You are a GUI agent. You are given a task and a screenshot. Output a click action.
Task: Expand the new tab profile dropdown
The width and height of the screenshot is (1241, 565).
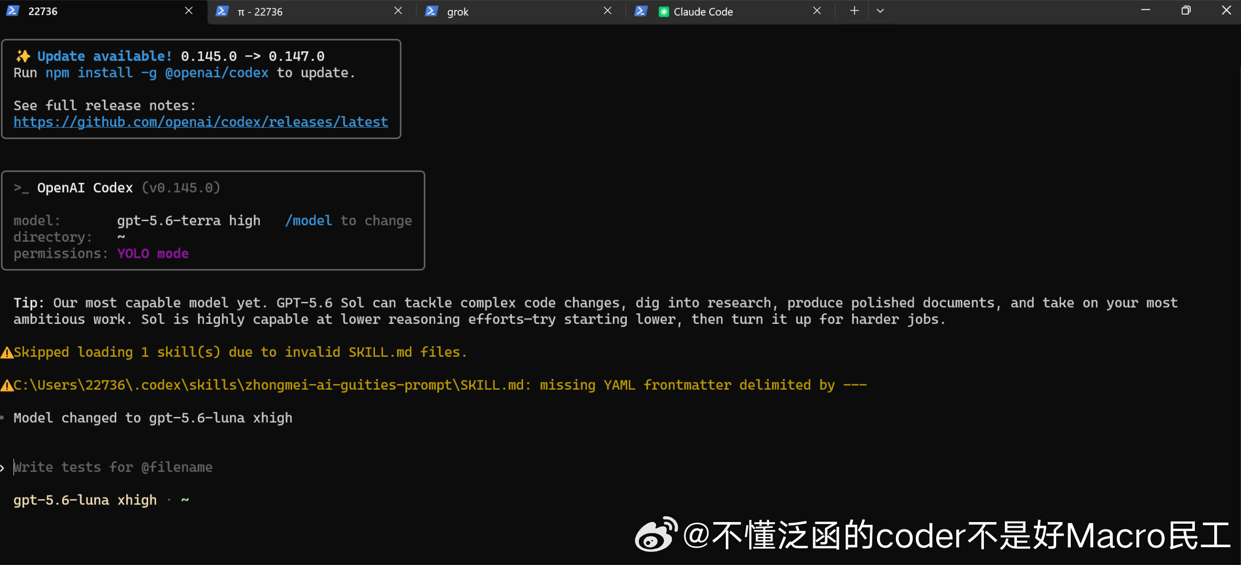coord(880,11)
